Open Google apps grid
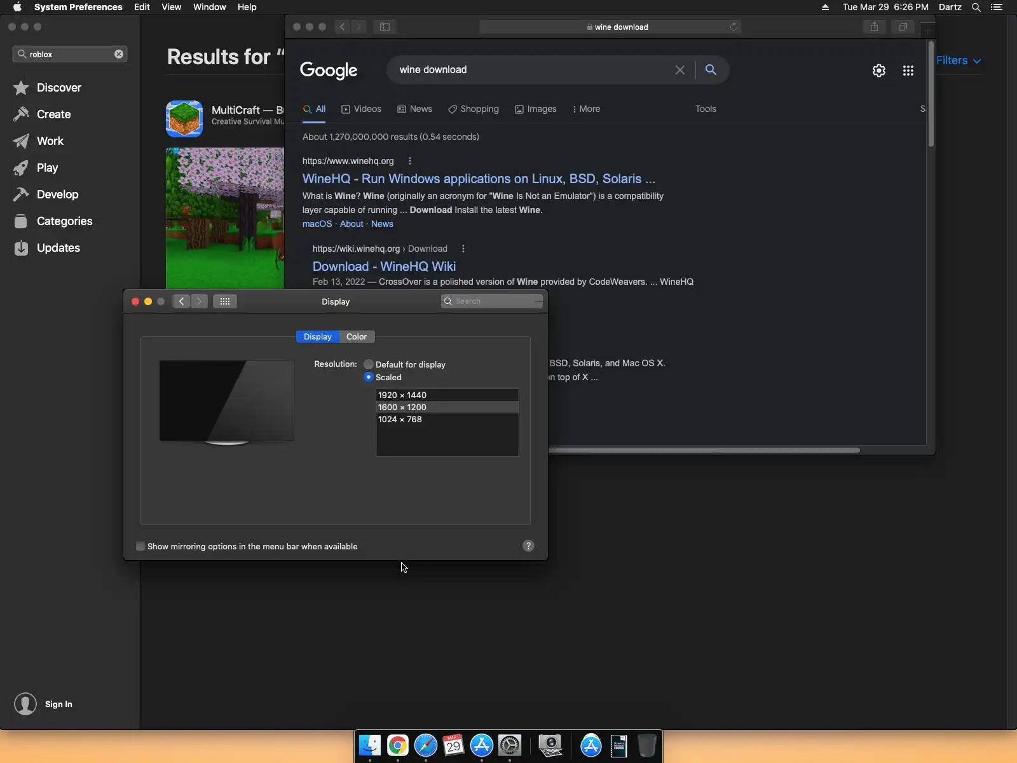Screen dimensions: 1017x763 (908, 71)
